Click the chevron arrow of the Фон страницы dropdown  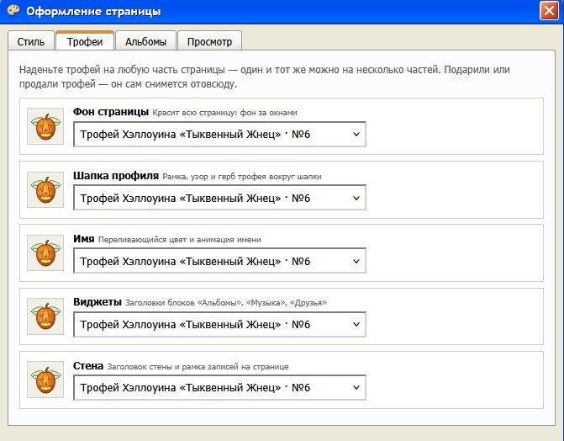click(x=356, y=135)
